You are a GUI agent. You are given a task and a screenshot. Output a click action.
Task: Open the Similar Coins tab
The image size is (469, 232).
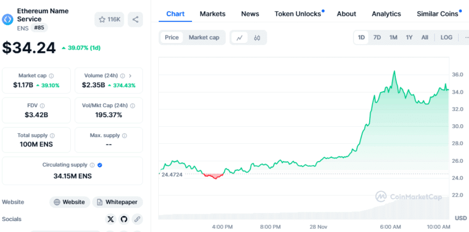[x=438, y=14]
